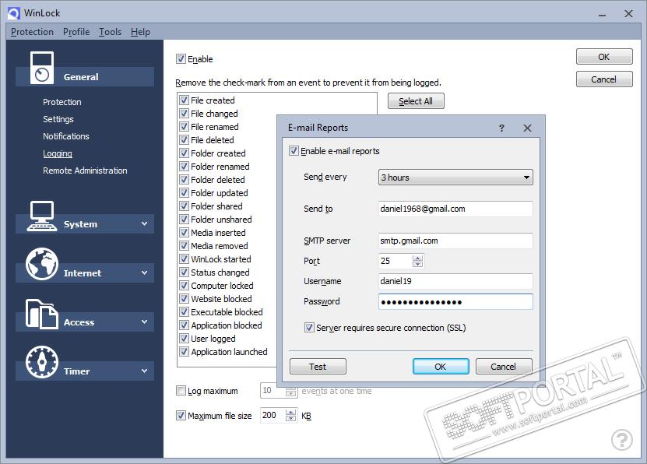Click Log maximum events spinner arrows
The image size is (647, 464).
pyautogui.click(x=291, y=391)
